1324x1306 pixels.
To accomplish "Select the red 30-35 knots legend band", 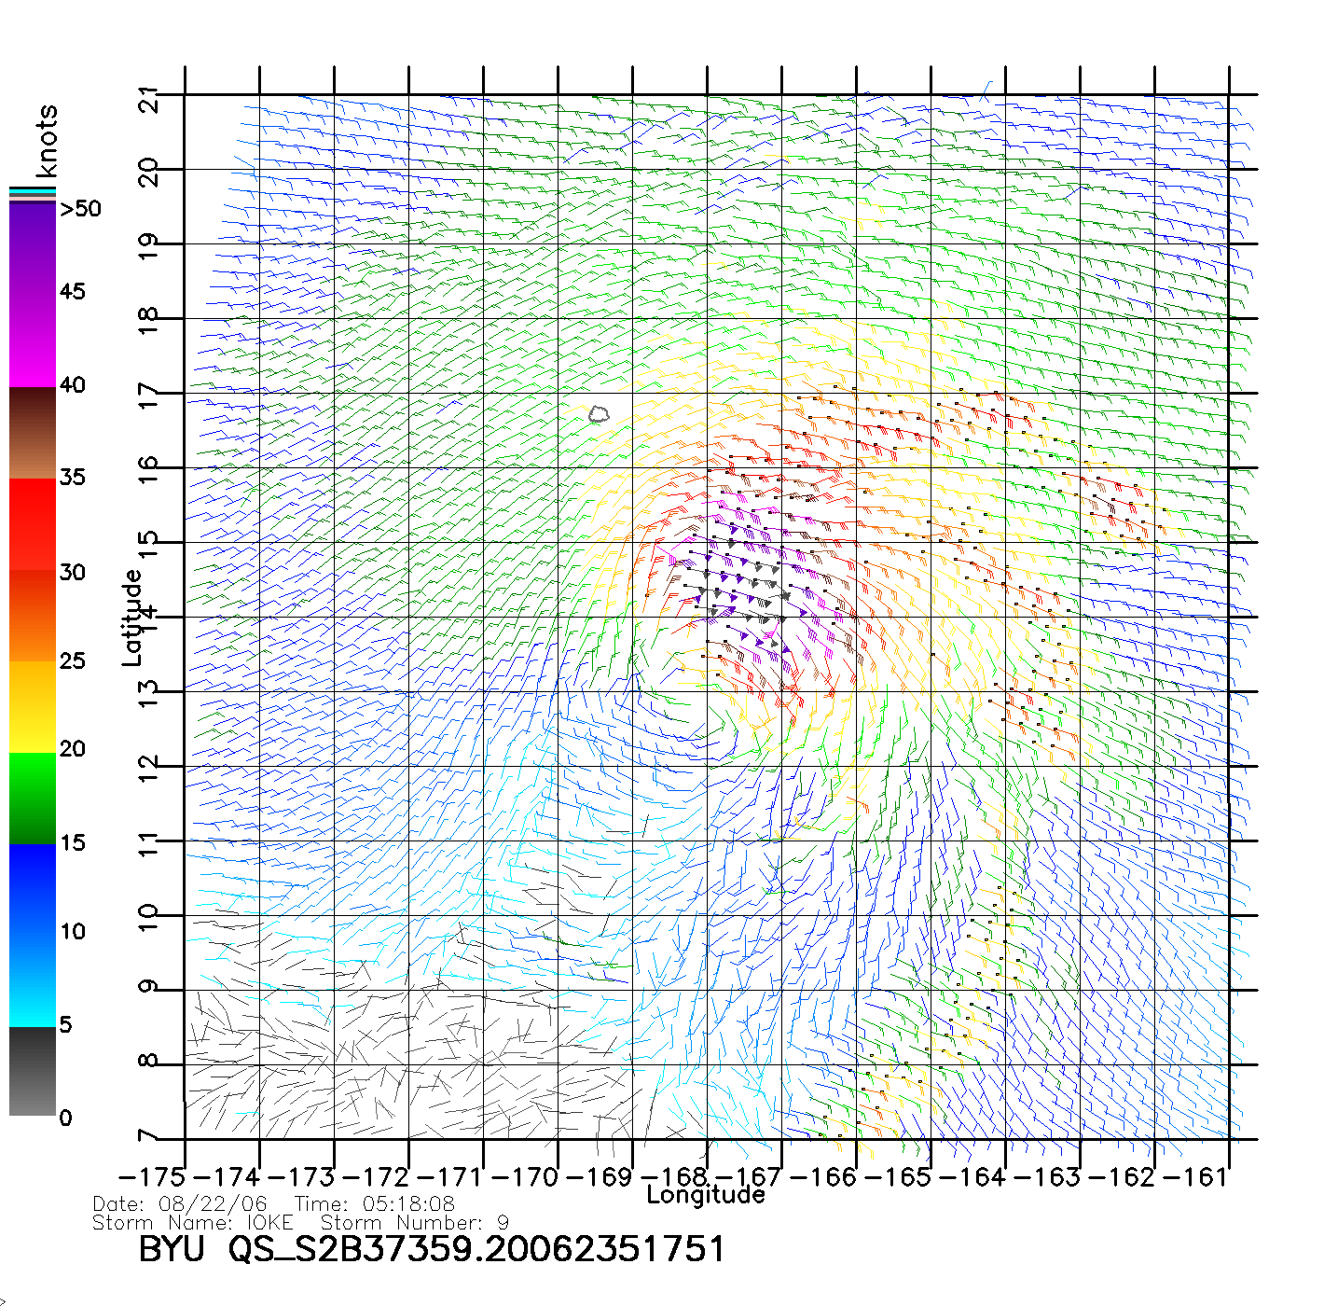I will point(33,522).
